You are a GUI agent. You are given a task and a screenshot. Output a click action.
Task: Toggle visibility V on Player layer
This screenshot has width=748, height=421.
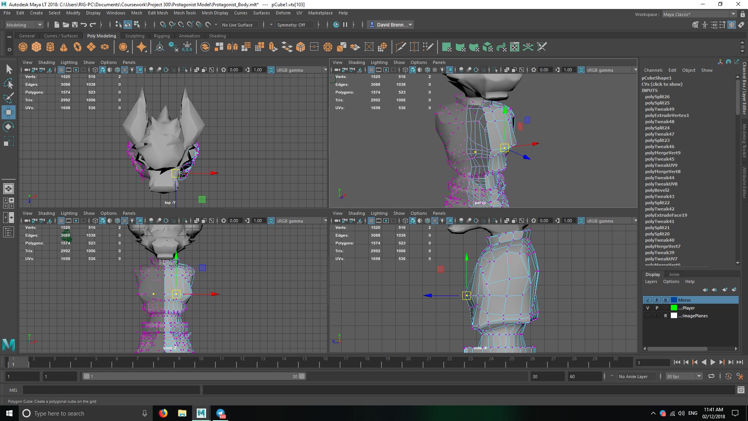point(647,308)
